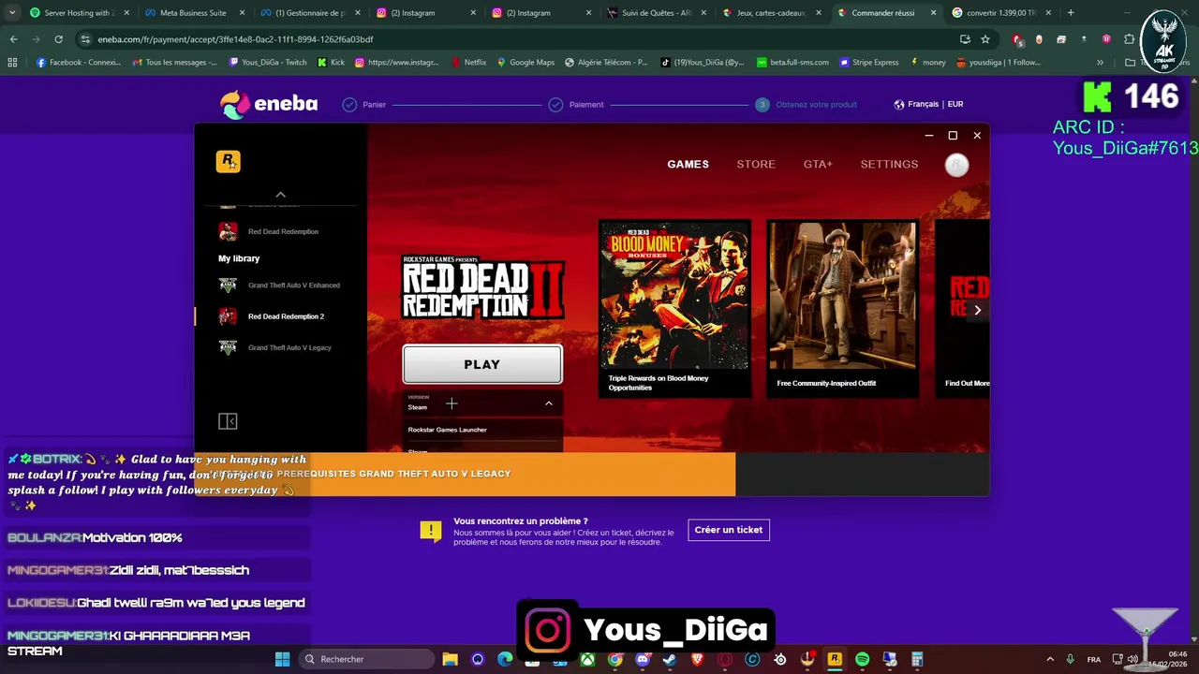Click Triple Rewards on Blood Money text
Image resolution: width=1199 pixels, height=674 pixels.
659,383
